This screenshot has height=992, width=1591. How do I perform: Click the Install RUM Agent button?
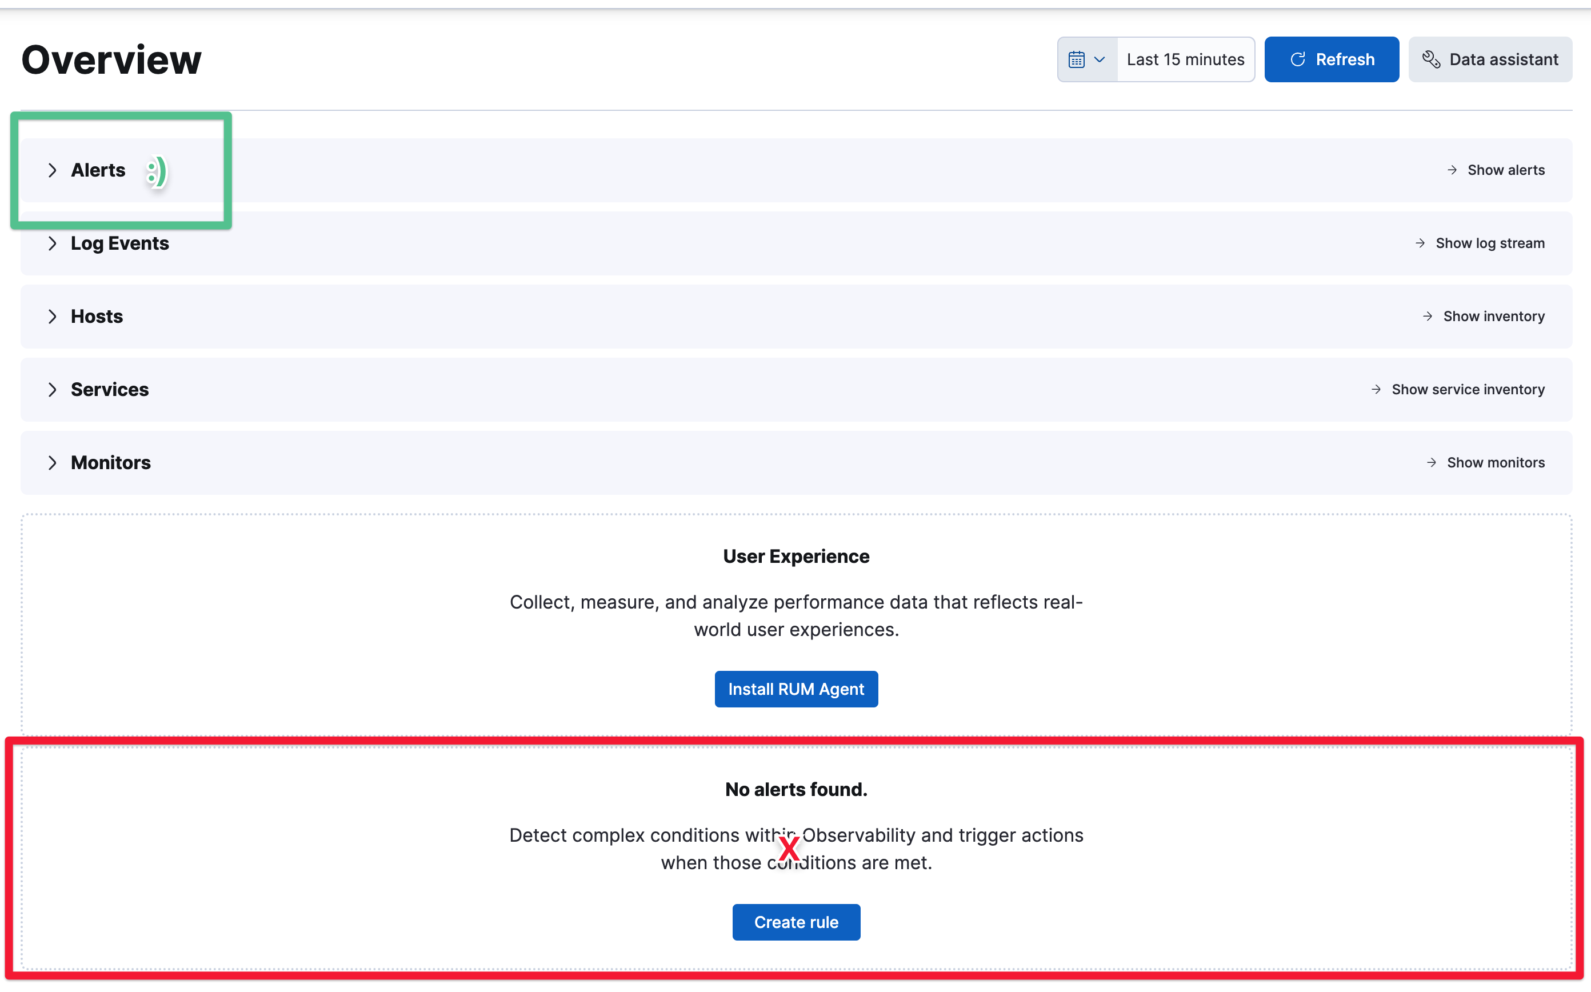(x=796, y=689)
